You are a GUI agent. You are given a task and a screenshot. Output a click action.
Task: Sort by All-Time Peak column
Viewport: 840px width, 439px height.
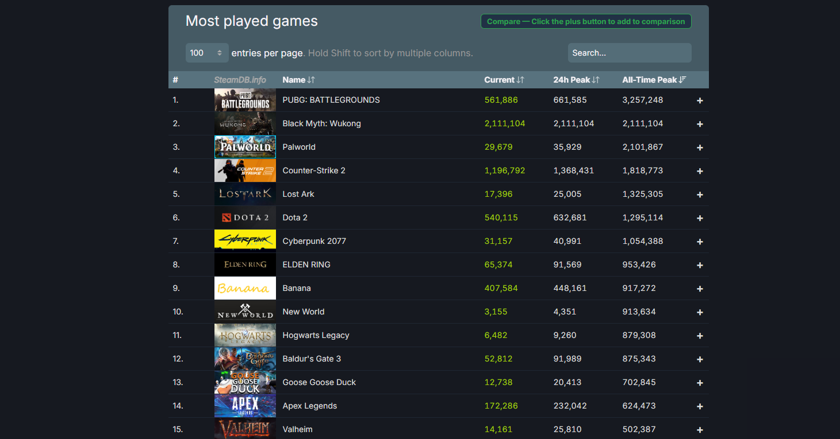coord(654,80)
